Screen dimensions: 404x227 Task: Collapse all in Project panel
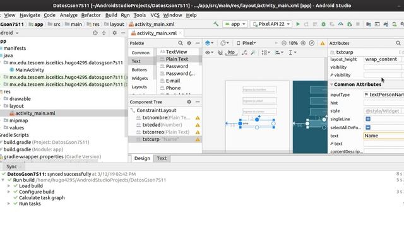point(104,33)
